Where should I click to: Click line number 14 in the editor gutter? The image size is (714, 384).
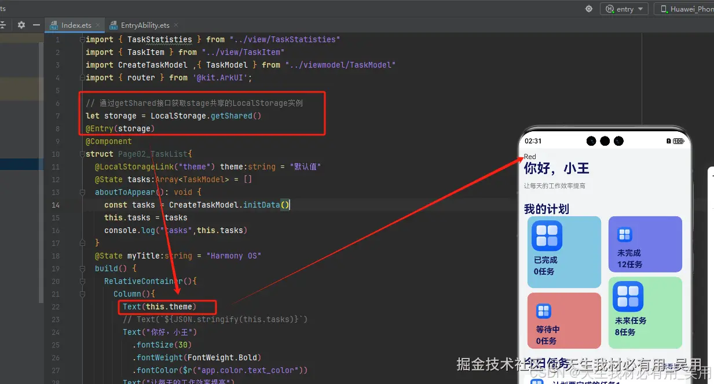[x=56, y=205]
